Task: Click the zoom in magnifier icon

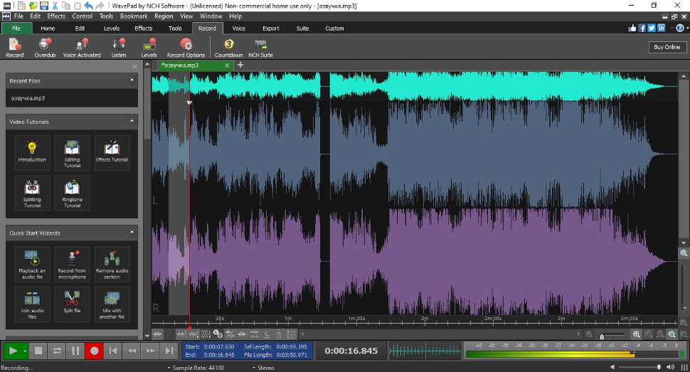Action: (637, 334)
